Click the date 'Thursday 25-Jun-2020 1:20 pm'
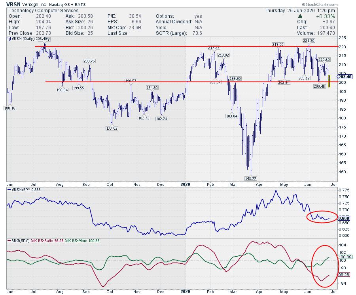This screenshot has height=295, width=356. click(300, 11)
